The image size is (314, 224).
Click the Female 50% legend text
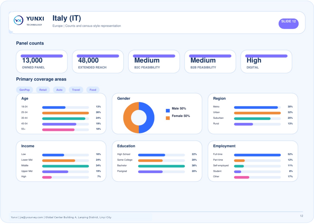(181, 116)
